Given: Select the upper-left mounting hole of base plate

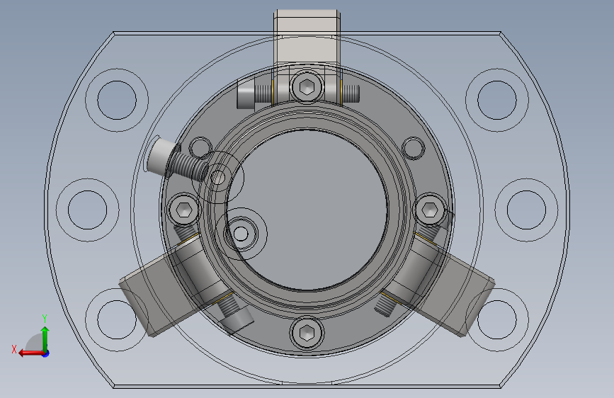Looking at the screenshot, I should coord(117,101).
